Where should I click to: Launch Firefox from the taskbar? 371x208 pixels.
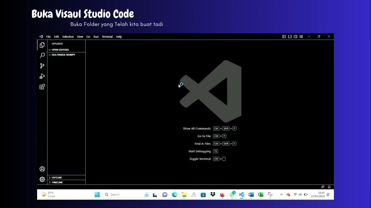click(x=222, y=195)
